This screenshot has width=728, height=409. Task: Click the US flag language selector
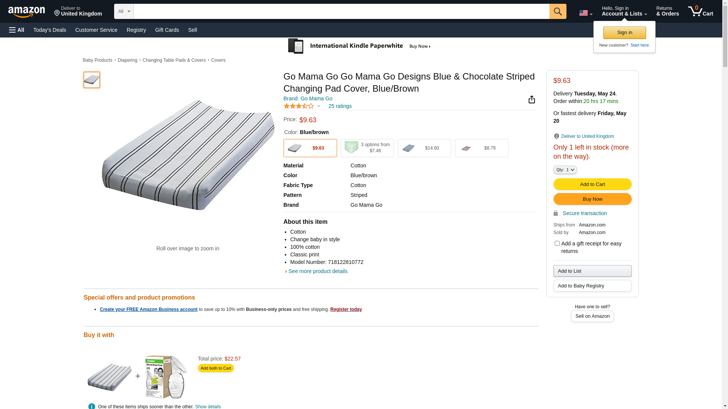(x=585, y=13)
